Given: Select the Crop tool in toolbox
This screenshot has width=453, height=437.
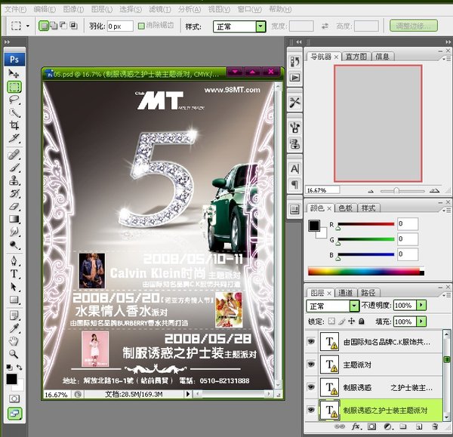Looking at the screenshot, I should coord(14,125).
